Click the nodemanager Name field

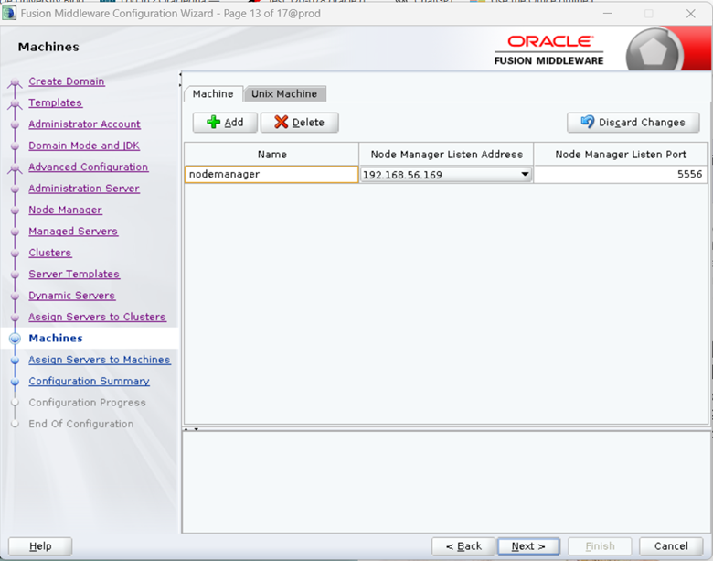[271, 175]
